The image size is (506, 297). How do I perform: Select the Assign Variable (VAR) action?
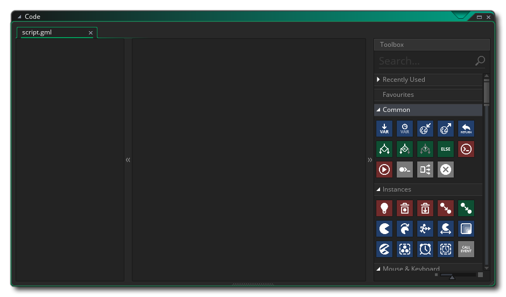384,129
